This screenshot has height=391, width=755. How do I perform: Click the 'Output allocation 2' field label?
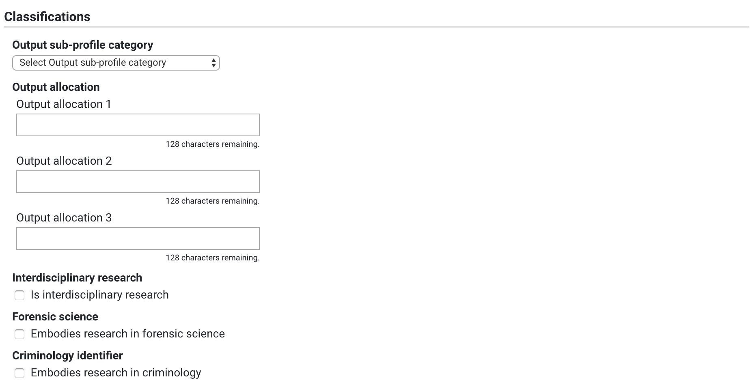(64, 161)
